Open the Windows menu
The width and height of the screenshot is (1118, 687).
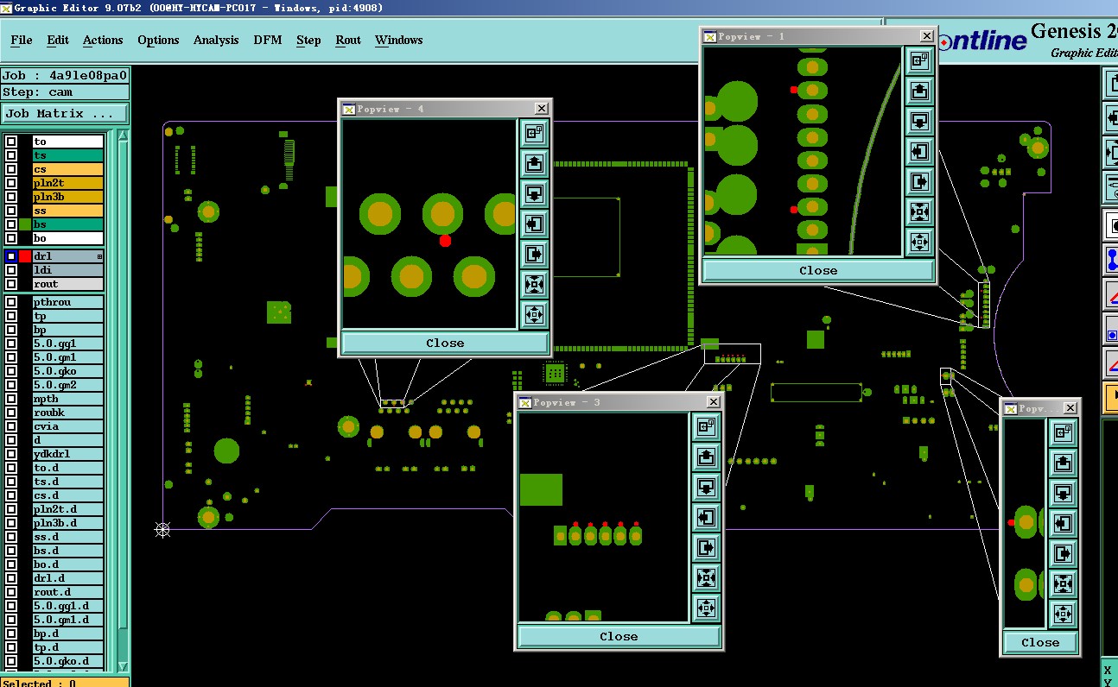tap(399, 40)
